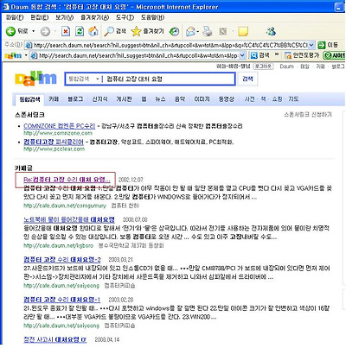Switch to the 블로그 search tab
Viewport: 346px width, 348px height.
coord(75,99)
